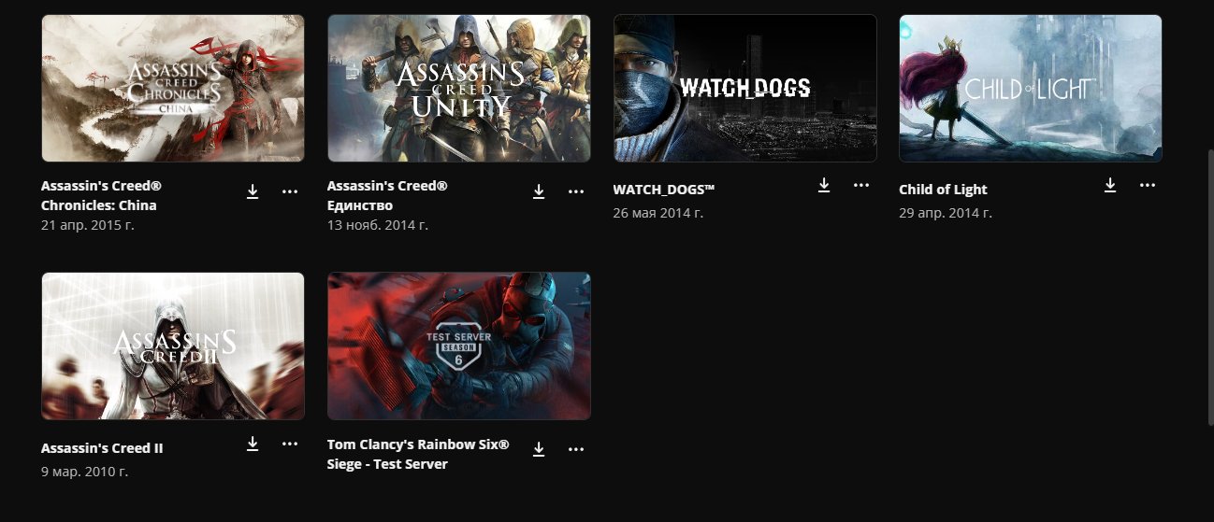Open Rainbow Six Test Server more options

[576, 449]
